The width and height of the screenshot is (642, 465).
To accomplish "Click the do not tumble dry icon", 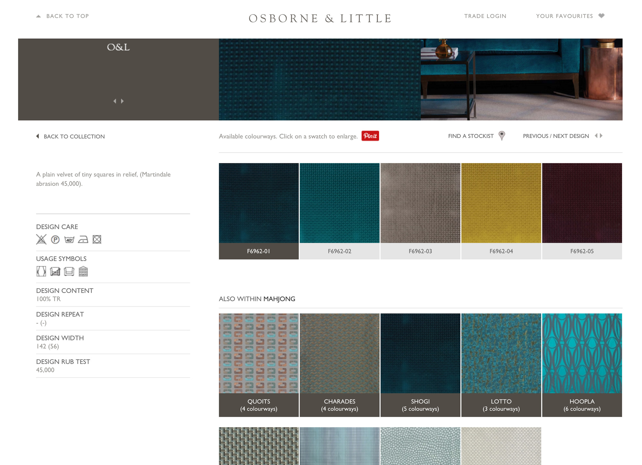I will coord(97,239).
